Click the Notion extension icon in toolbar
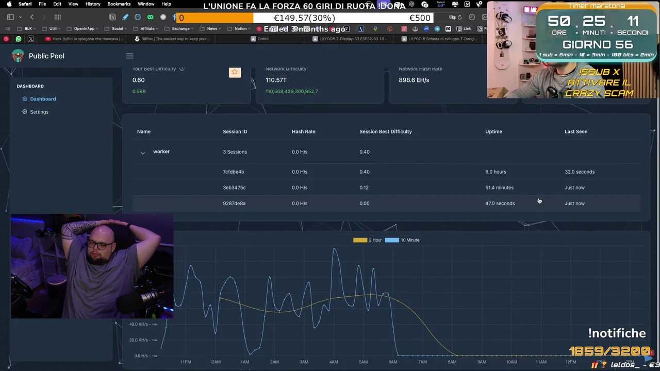Viewport: 660px width, 371px height. tap(113, 17)
